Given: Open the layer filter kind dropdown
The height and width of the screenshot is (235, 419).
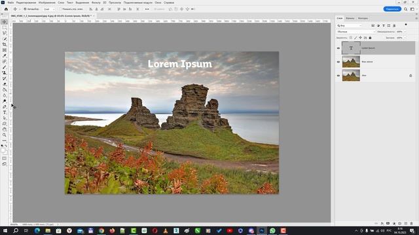Looking at the screenshot, I should (x=349, y=25).
